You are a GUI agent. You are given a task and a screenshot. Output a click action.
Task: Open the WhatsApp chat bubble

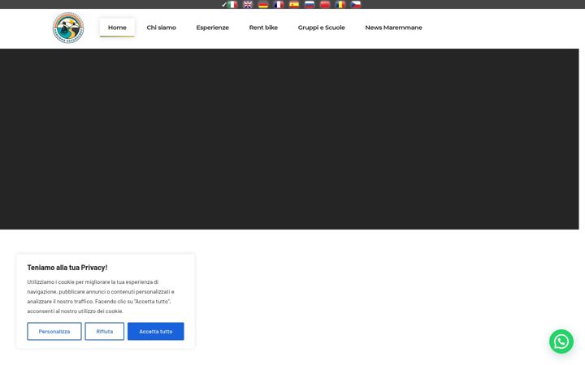tap(561, 341)
